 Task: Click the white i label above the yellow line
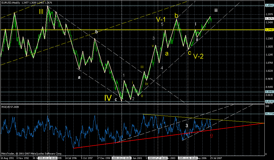196,24
